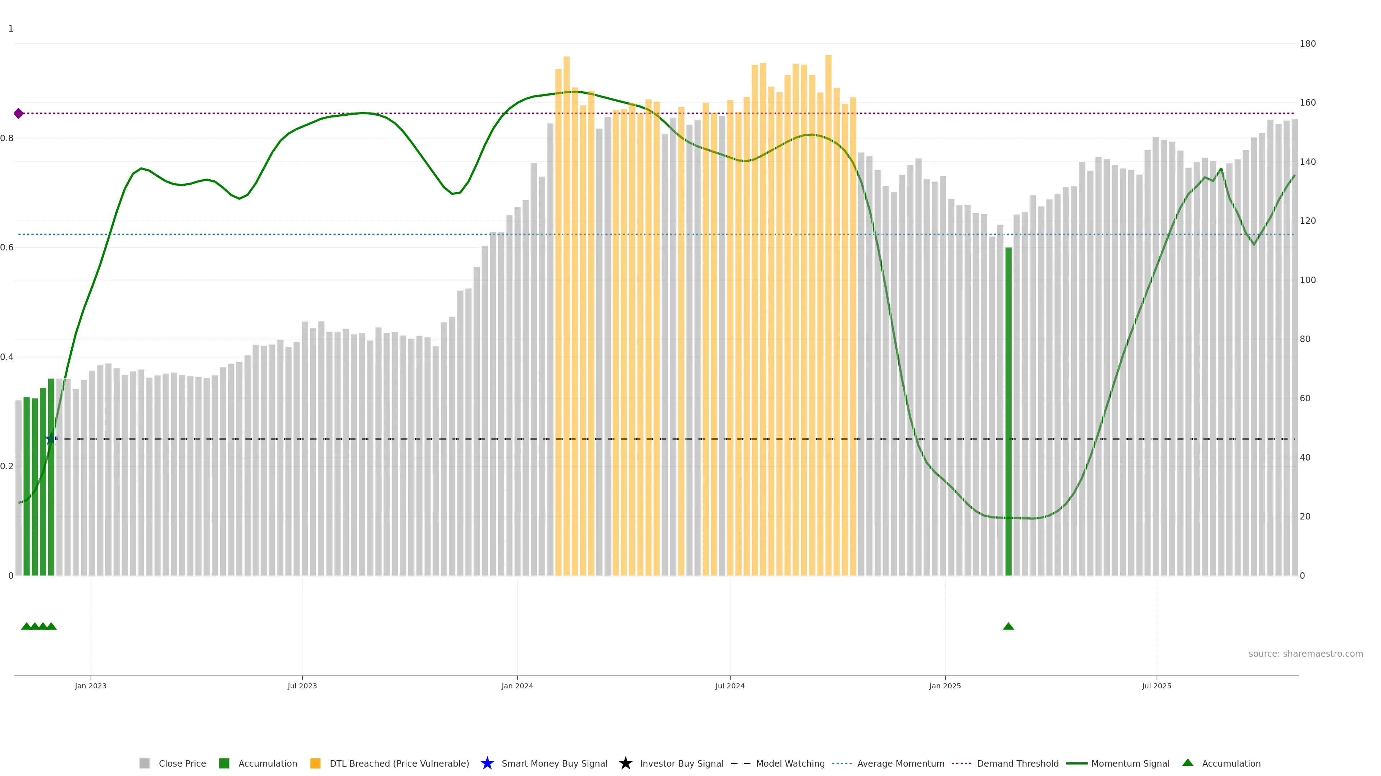
Task: Click the accumulation triangle marker near 2025
Action: [1008, 626]
